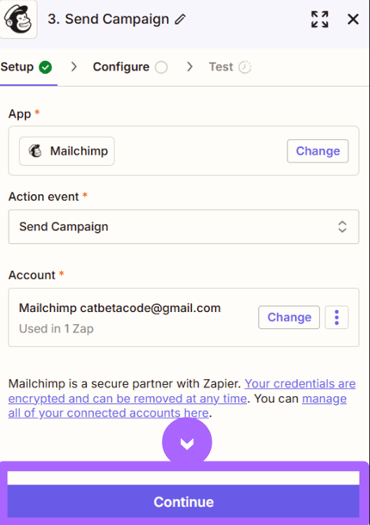Switch to the Setup tab
Screen dimensions: 370x525
(x=26, y=67)
